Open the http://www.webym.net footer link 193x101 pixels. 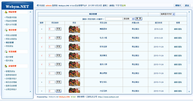pyautogui.click(x=108, y=97)
